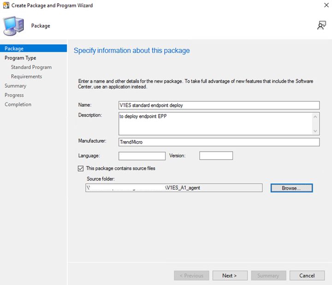This screenshot has width=332, height=285.
Task: Click the Manufacturer input field
Action: [x=219, y=142]
